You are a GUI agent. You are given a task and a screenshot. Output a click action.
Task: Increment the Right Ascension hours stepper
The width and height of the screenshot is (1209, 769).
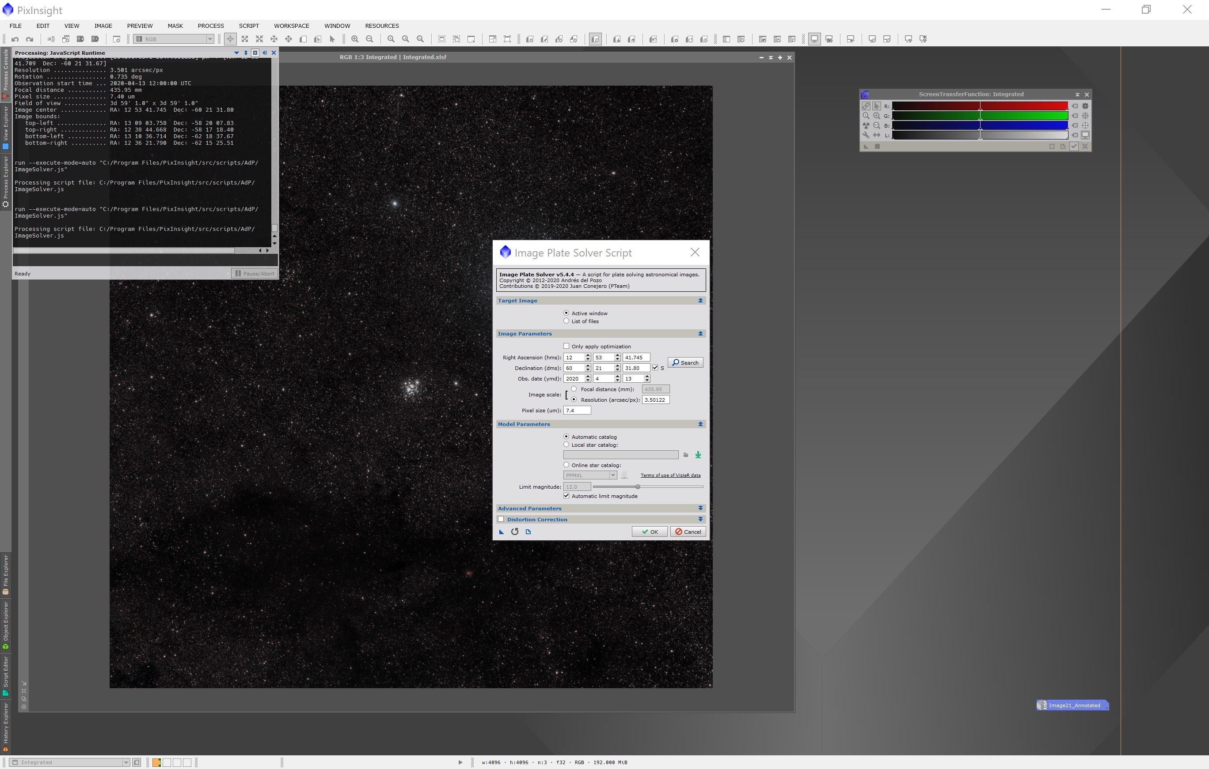(588, 355)
